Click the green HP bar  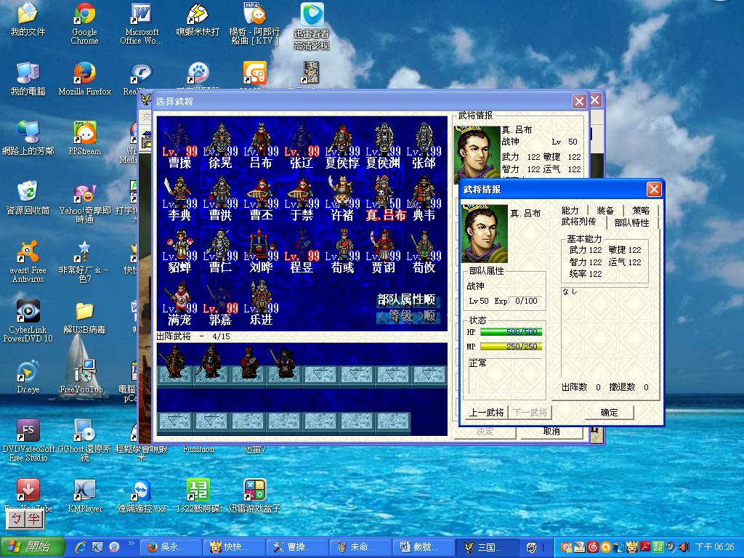pos(511,332)
